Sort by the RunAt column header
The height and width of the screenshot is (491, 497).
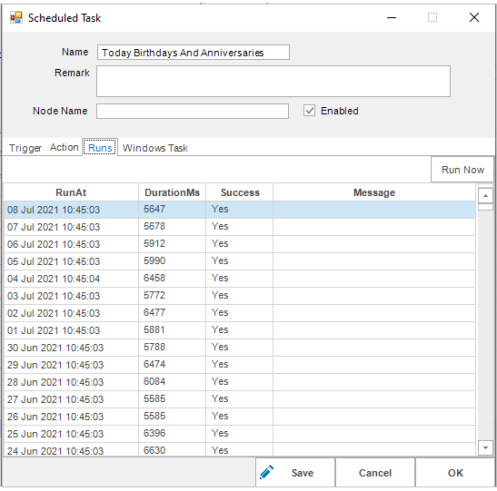[71, 192]
